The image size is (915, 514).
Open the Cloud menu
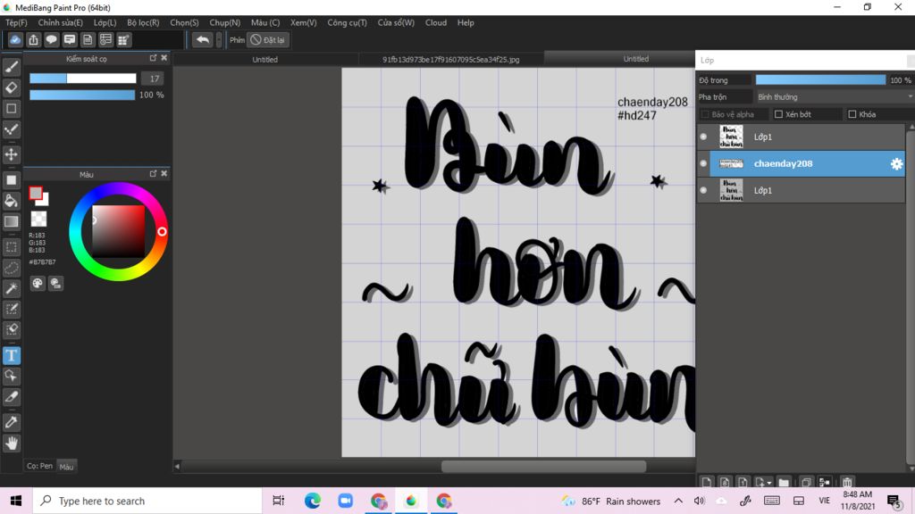coord(436,22)
